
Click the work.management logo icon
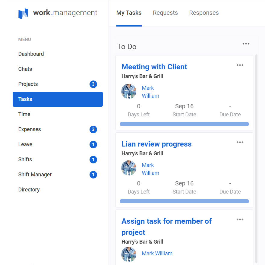23,14
